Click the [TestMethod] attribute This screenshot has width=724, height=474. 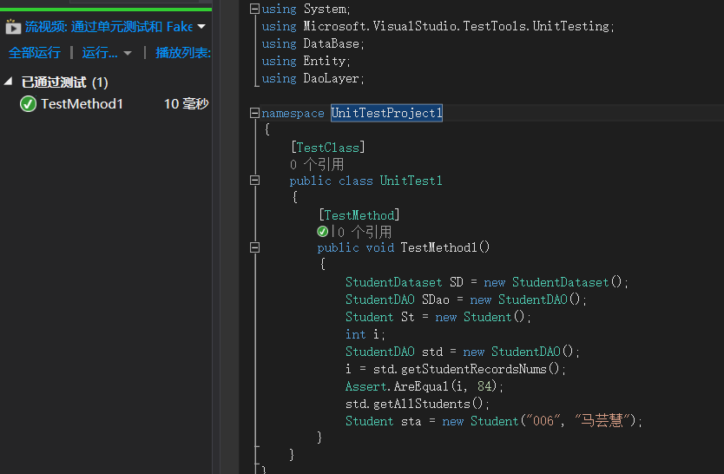point(359,215)
